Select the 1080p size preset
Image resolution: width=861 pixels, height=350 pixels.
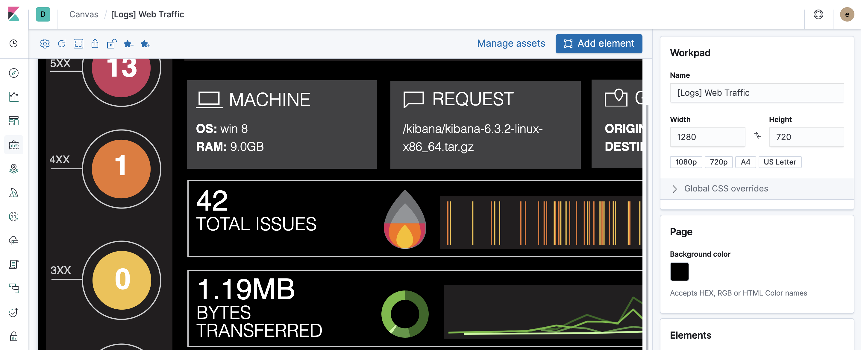686,162
